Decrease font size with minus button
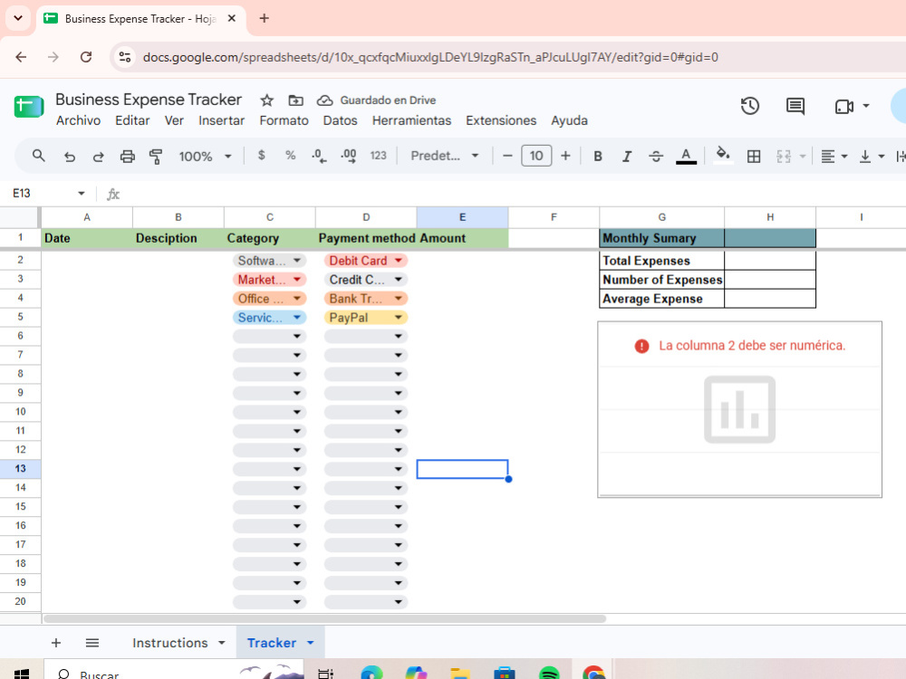The height and width of the screenshot is (679, 906). (x=507, y=156)
